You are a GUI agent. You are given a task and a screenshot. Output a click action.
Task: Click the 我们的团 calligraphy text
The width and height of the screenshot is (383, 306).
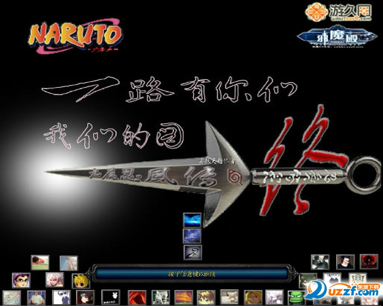pos(114,136)
